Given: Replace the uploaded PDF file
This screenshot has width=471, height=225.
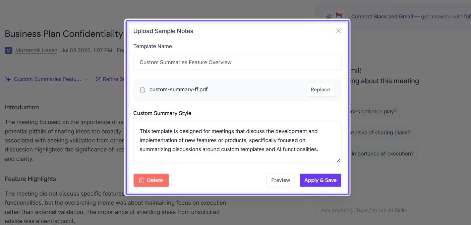Looking at the screenshot, I should pos(320,90).
